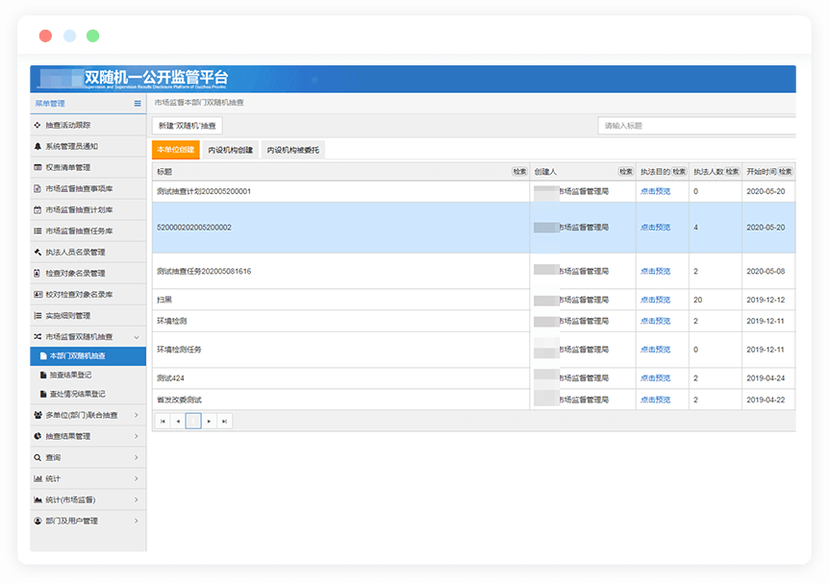Expand the 多单位(部门)联合抽查 menu

(136, 415)
